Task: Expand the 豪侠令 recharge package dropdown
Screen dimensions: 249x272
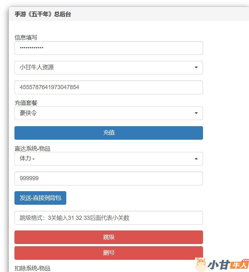Action: point(108,113)
